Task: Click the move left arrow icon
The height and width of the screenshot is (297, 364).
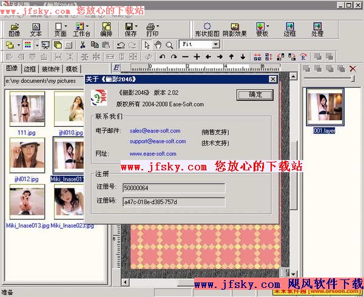Action: tap(208, 56)
